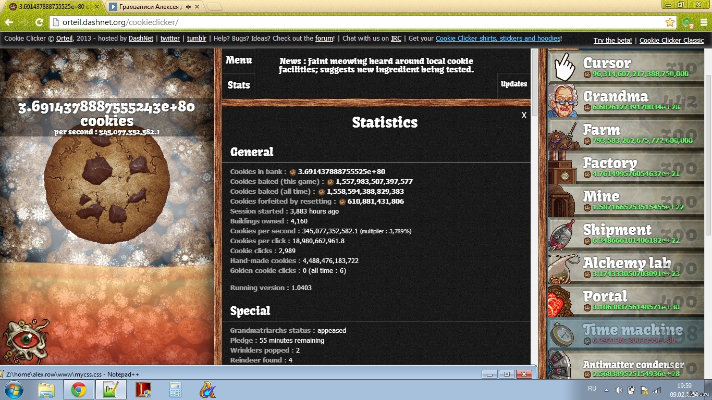The image size is (712, 400).
Task: Open the game's Menu panel
Action: 238,60
